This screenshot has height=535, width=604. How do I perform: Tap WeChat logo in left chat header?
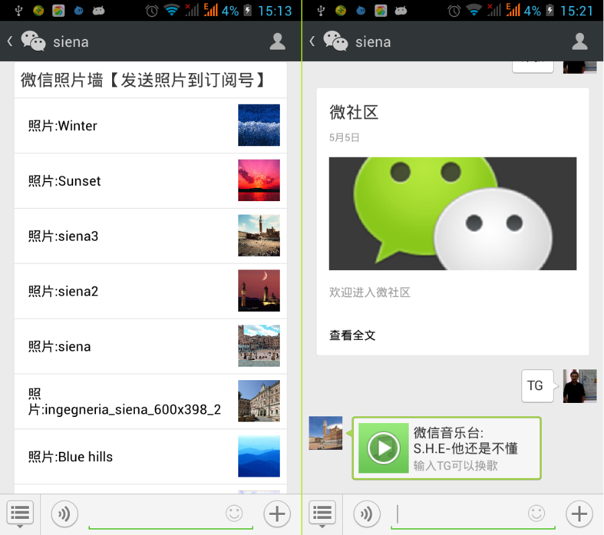tap(33, 41)
